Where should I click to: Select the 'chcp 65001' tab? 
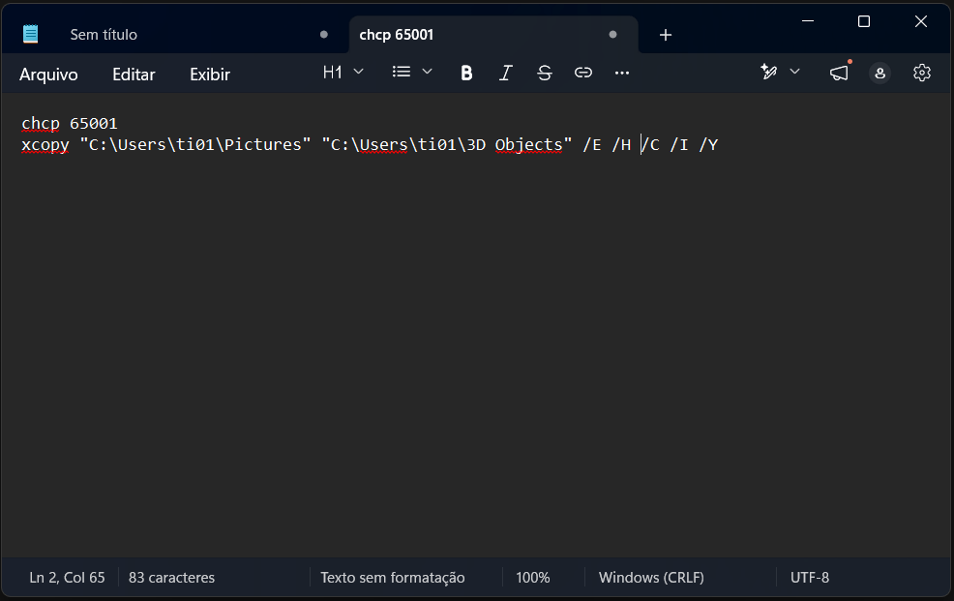396,35
